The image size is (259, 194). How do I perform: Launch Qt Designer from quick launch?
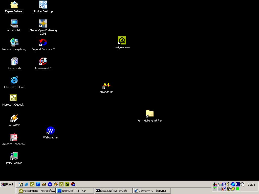67,184
